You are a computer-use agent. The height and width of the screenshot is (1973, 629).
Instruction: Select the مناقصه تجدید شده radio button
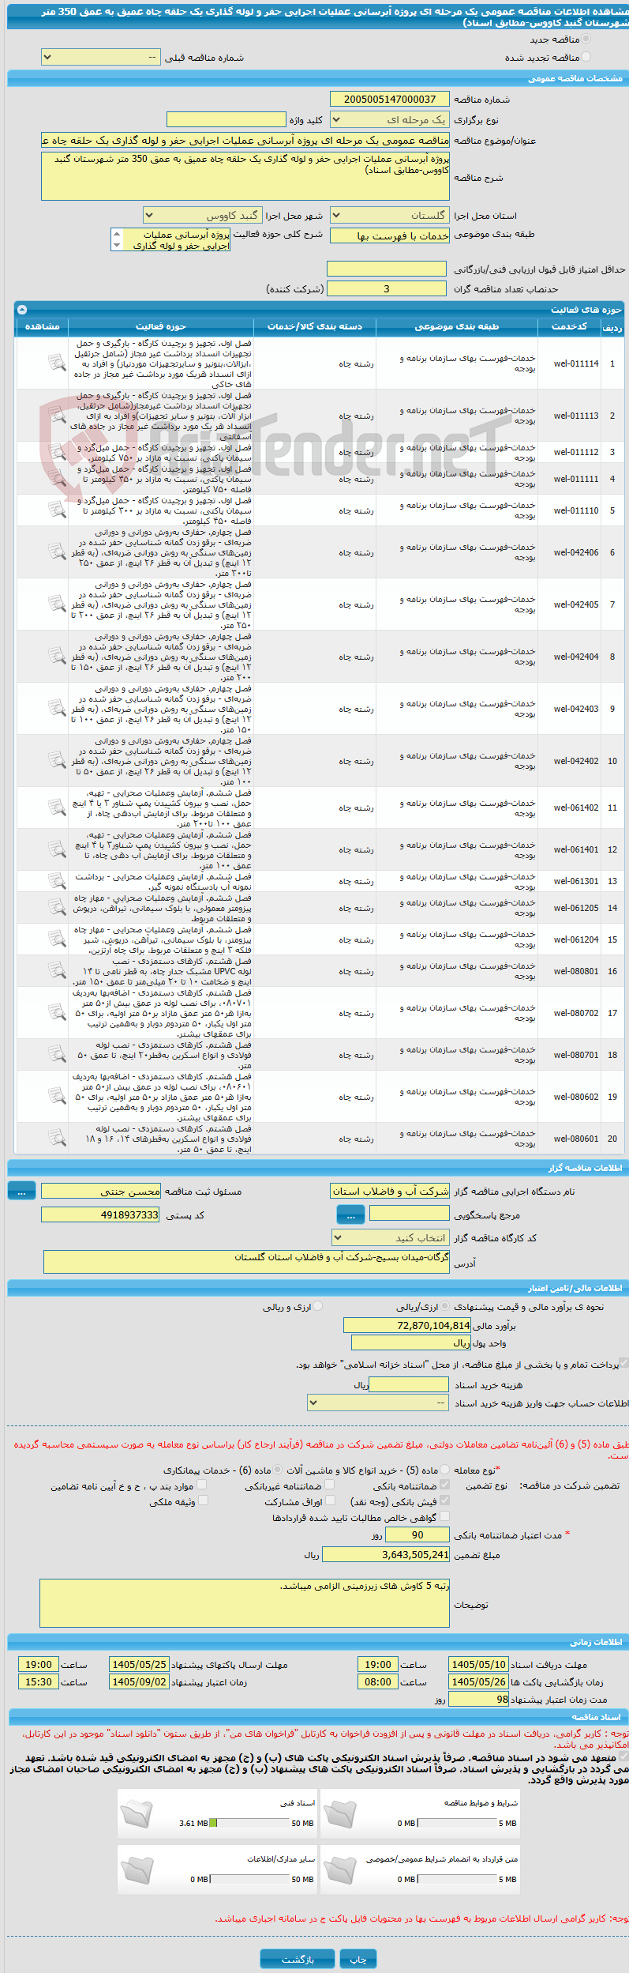(x=586, y=57)
